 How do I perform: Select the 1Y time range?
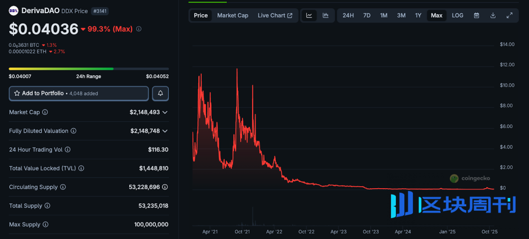418,16
